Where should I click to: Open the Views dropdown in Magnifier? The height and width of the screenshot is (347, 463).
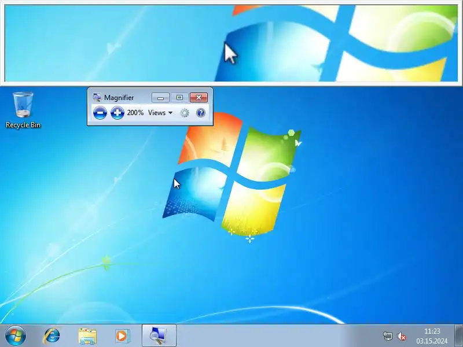[x=160, y=113]
